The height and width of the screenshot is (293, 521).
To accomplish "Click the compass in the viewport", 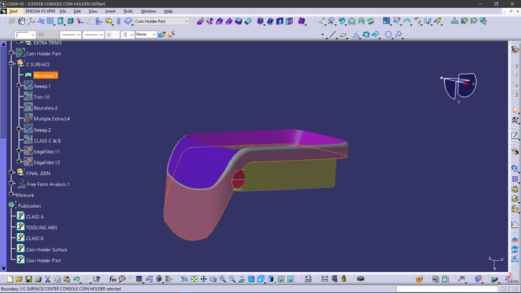I will pos(460,87).
